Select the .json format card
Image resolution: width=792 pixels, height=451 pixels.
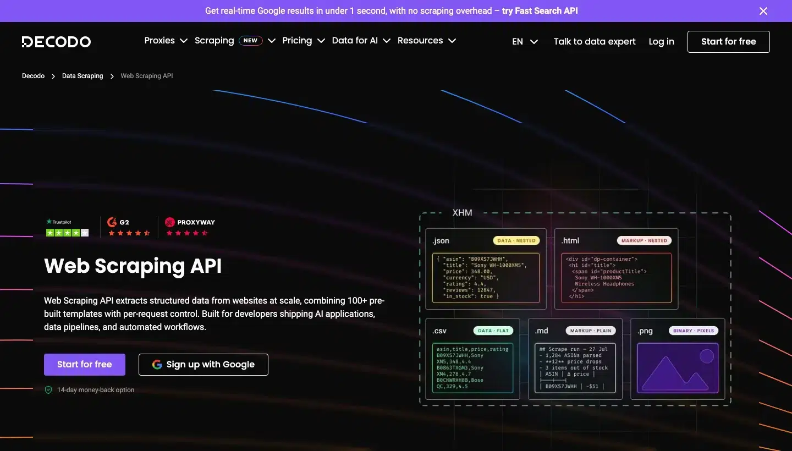click(486, 269)
